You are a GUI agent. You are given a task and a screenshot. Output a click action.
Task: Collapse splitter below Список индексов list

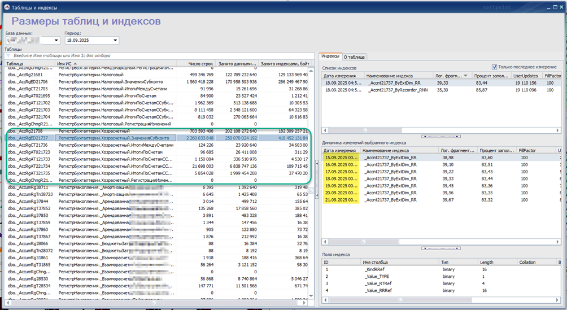[x=440, y=136]
